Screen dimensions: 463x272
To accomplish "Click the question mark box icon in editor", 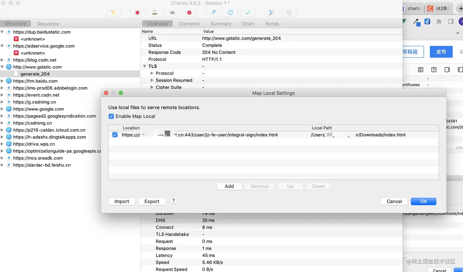I will tap(434, 70).
